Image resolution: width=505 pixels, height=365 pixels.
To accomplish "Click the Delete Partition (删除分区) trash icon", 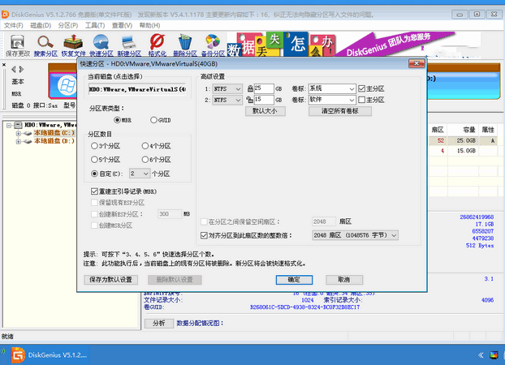I will coord(185,45).
